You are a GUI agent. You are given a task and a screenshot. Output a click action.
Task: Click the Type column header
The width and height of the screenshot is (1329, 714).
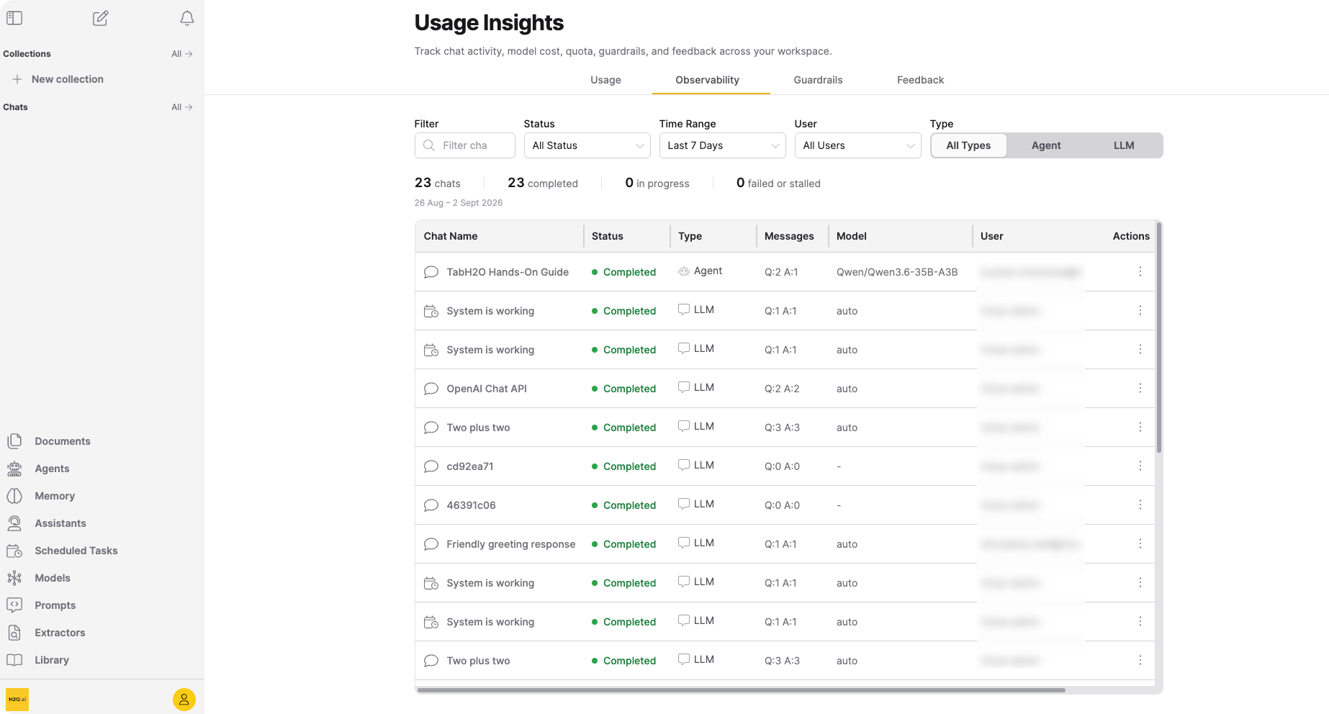690,236
